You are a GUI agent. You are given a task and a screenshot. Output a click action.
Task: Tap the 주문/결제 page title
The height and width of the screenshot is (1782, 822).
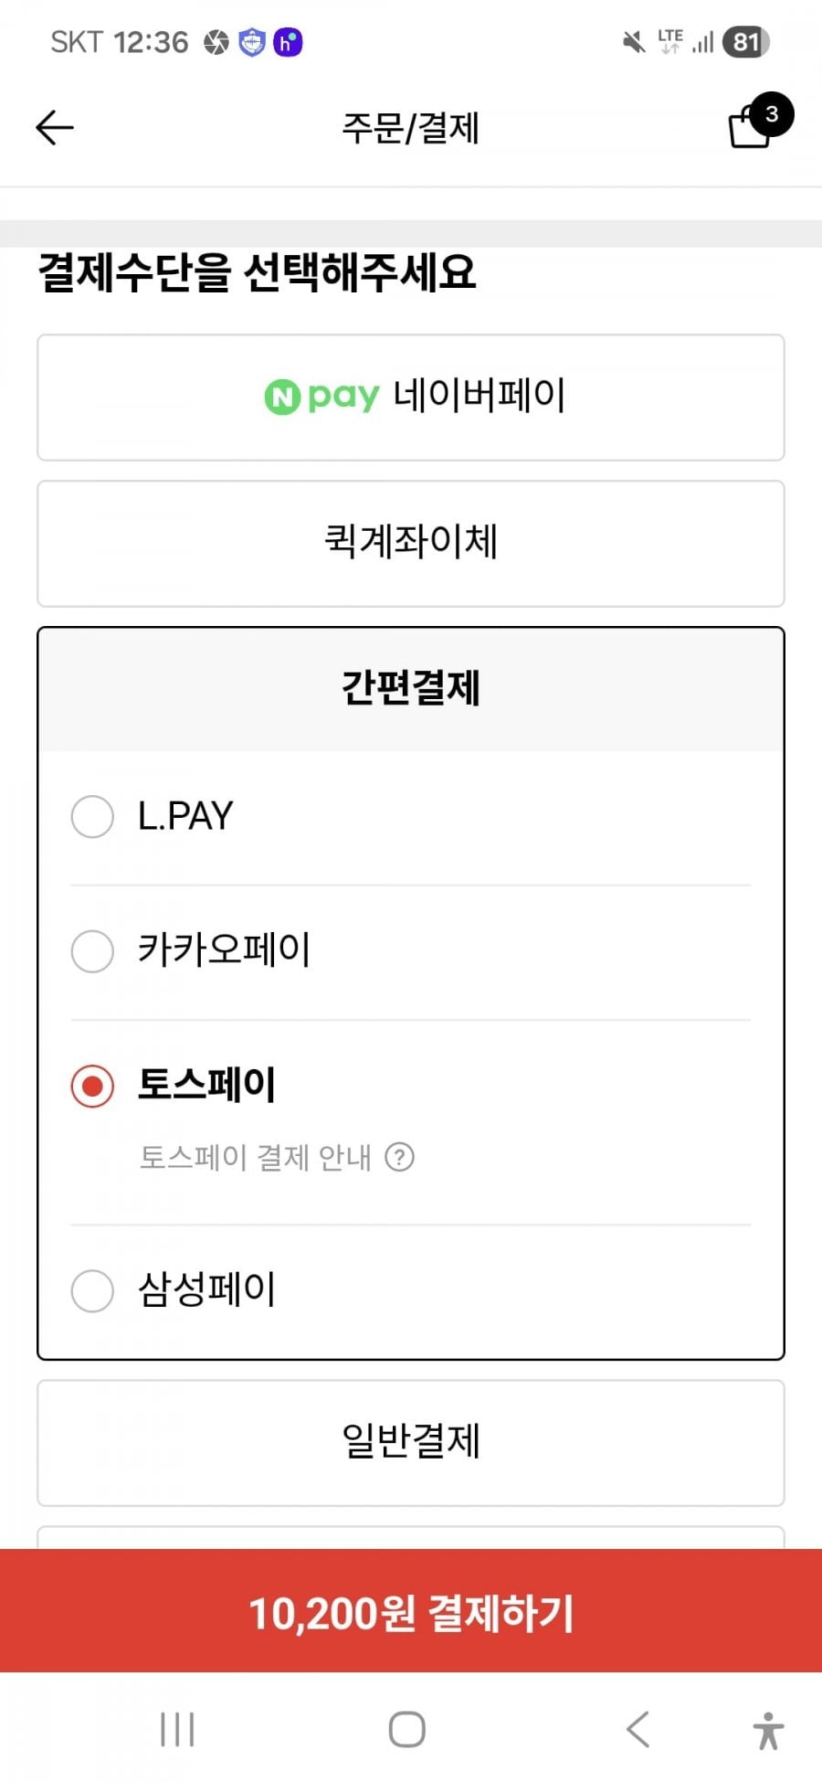411,128
